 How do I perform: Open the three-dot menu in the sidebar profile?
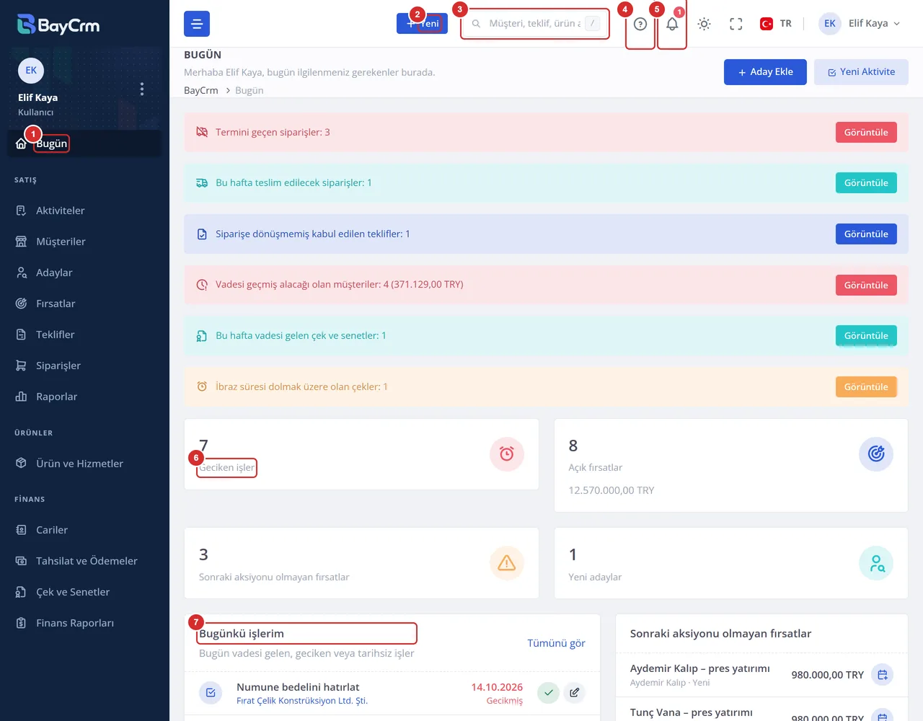point(142,89)
